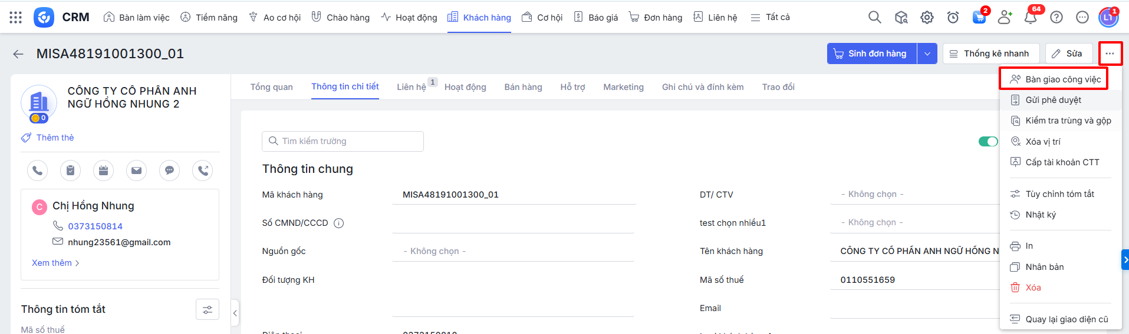1129x334 pixels.
Task: Open the apps grid launcher icon
Action: coord(16,18)
